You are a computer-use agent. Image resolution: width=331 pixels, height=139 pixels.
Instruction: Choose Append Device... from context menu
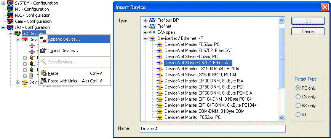(x=75, y=39)
